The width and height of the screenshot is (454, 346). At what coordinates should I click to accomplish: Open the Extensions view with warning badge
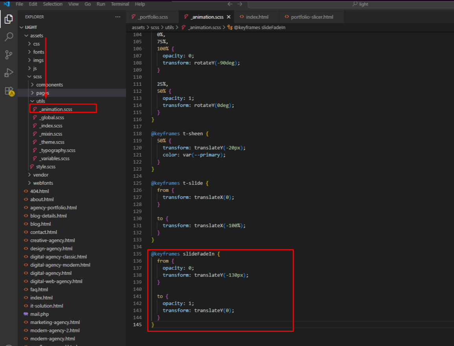[x=9, y=91]
